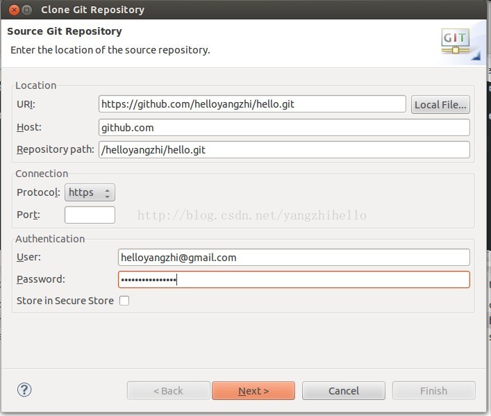Click the 'URI:' label
491x416 pixels.
26,104
